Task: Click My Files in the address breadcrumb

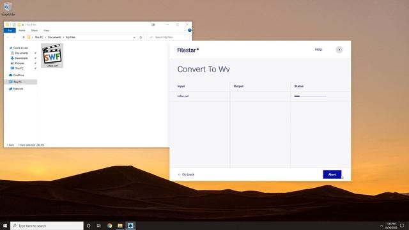Action: (x=70, y=37)
